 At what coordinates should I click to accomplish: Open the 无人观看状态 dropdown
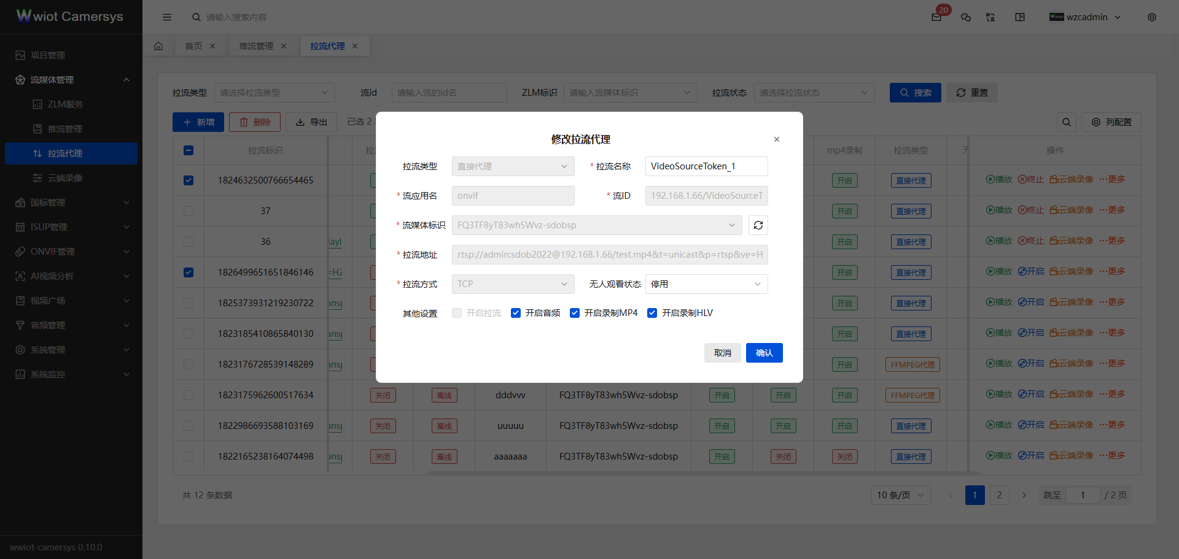click(706, 284)
